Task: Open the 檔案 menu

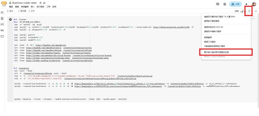Action: point(11,6)
